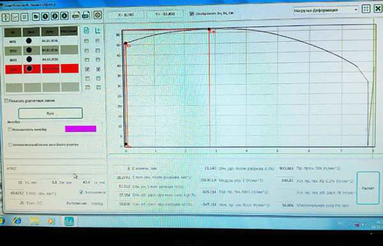Click the Do diameter field with value 8.8

point(50,182)
